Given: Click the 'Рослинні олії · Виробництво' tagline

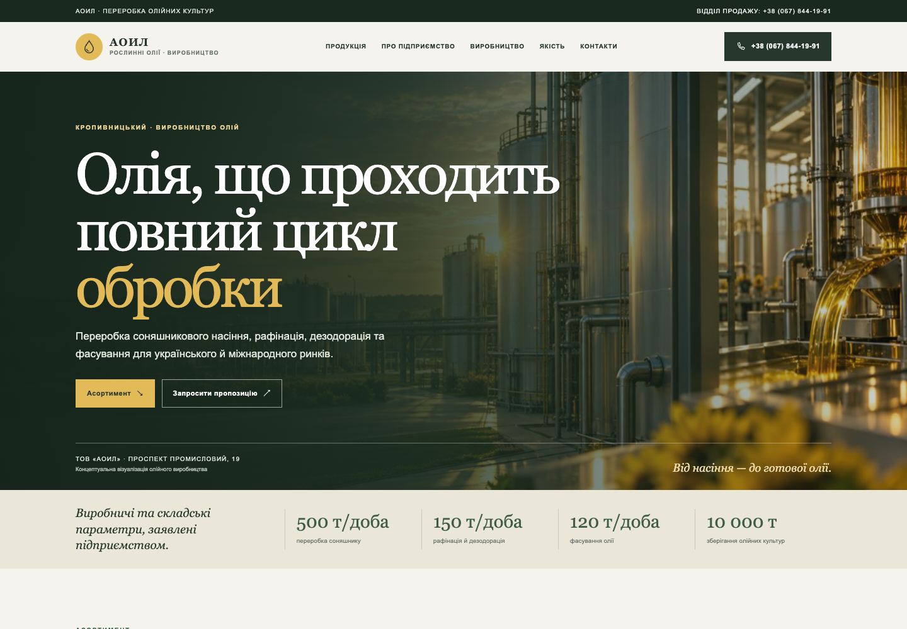Looking at the screenshot, I should (x=164, y=53).
